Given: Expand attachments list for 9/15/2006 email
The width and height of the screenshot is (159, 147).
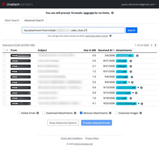Looking at the screenshot, I should (133, 93).
